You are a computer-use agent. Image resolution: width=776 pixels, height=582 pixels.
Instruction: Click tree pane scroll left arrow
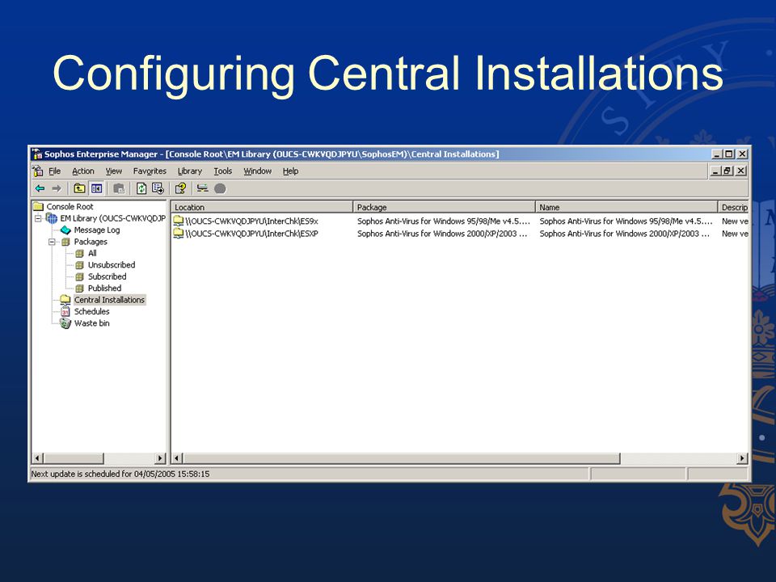coord(37,458)
